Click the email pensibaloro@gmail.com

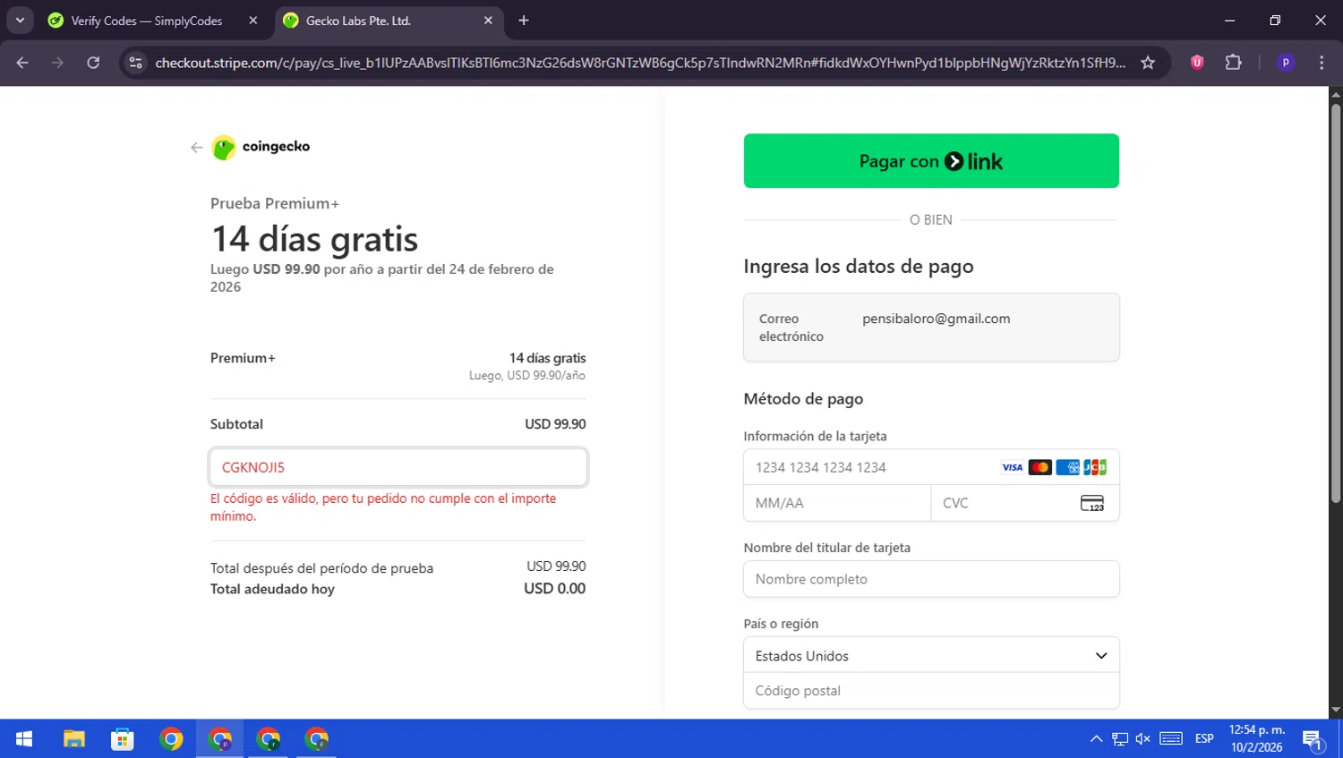pyautogui.click(x=937, y=319)
